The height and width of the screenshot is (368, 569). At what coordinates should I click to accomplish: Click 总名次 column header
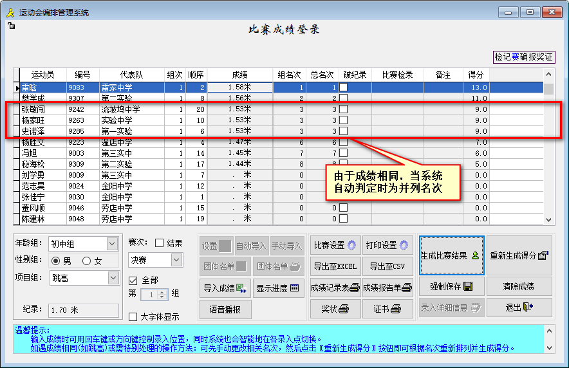322,75
